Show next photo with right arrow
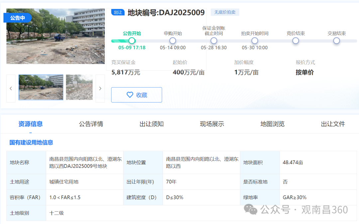Viewport: 359px width, 224px height. 100,88
